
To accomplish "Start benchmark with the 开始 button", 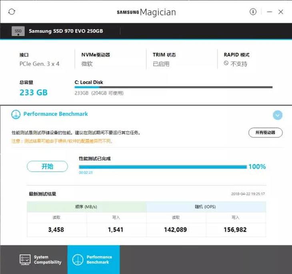I will coord(47,166).
